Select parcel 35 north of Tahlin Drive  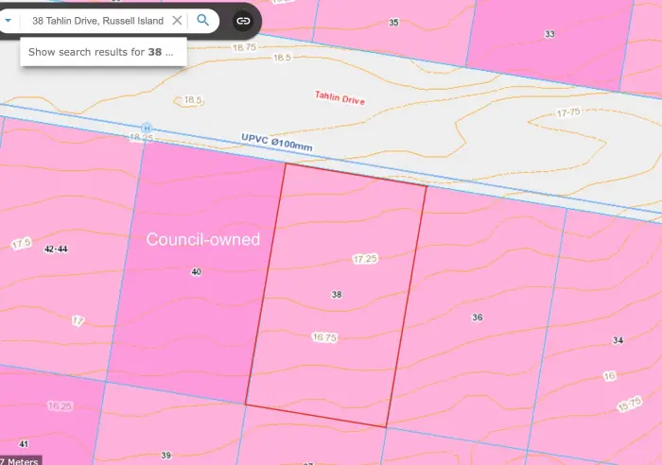(393, 22)
